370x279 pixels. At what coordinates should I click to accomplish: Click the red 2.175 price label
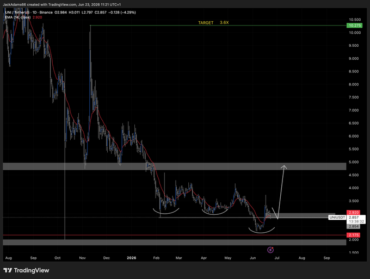[x=354, y=235]
